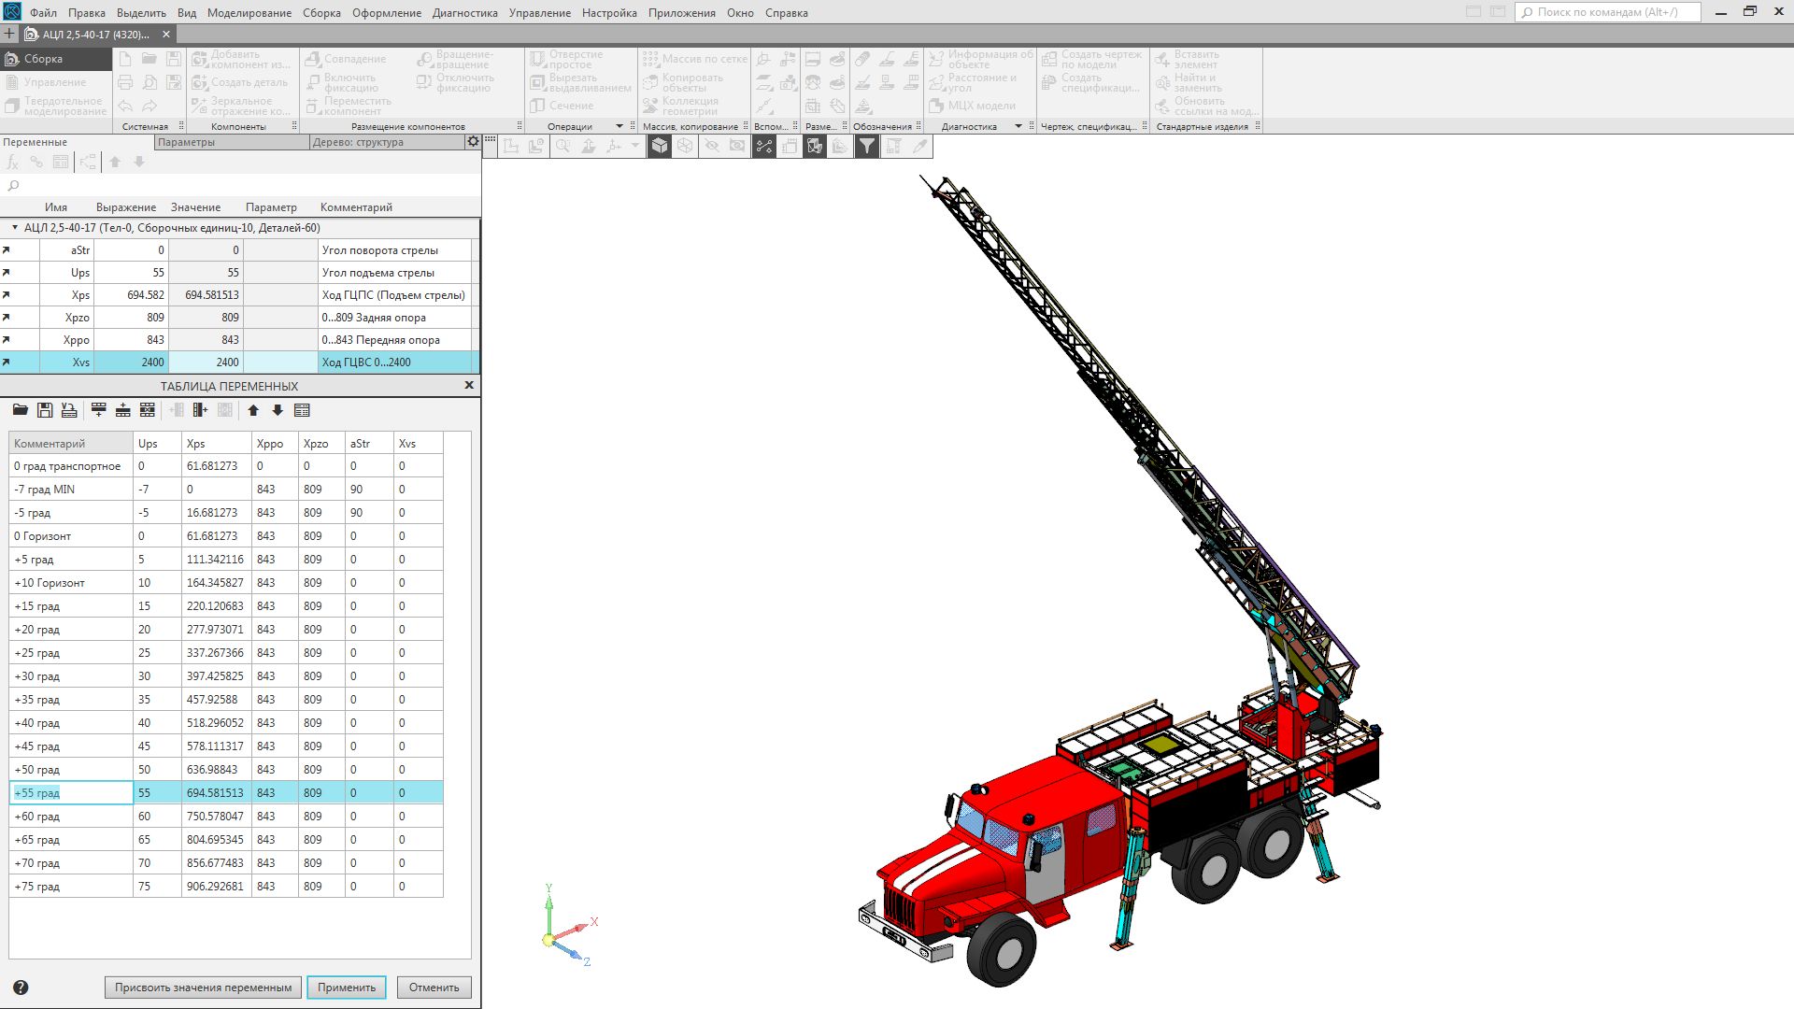Image resolution: width=1794 pixels, height=1009 pixels.
Task: Save variable table with floppy icon
Action: 44,410
